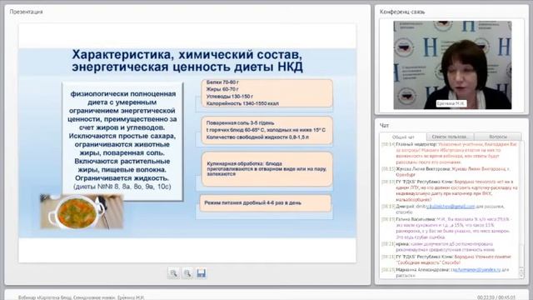Image resolution: width=533 pixels, height=300 pixels.
Task: Click the Презентация panel title
Action: [x=26, y=12]
